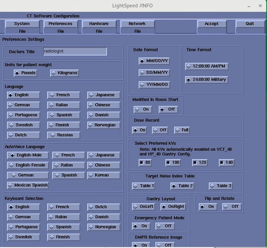Screen dimensions: 267x248
Task: Choose French as the interface language
Action: click(x=63, y=95)
